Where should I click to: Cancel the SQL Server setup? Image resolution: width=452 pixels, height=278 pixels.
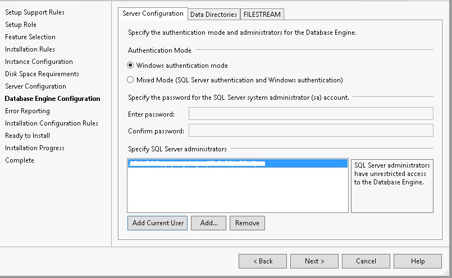[x=366, y=261]
